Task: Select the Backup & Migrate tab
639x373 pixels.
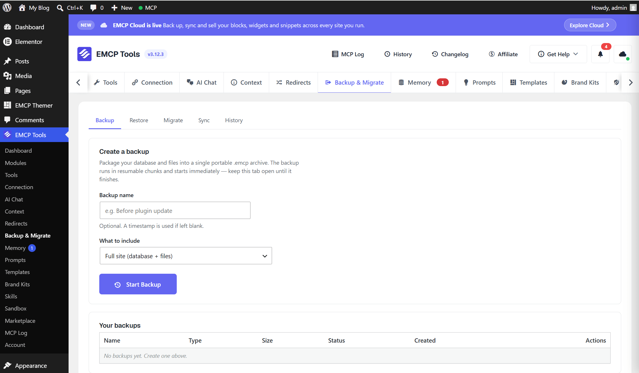Action: click(354, 82)
